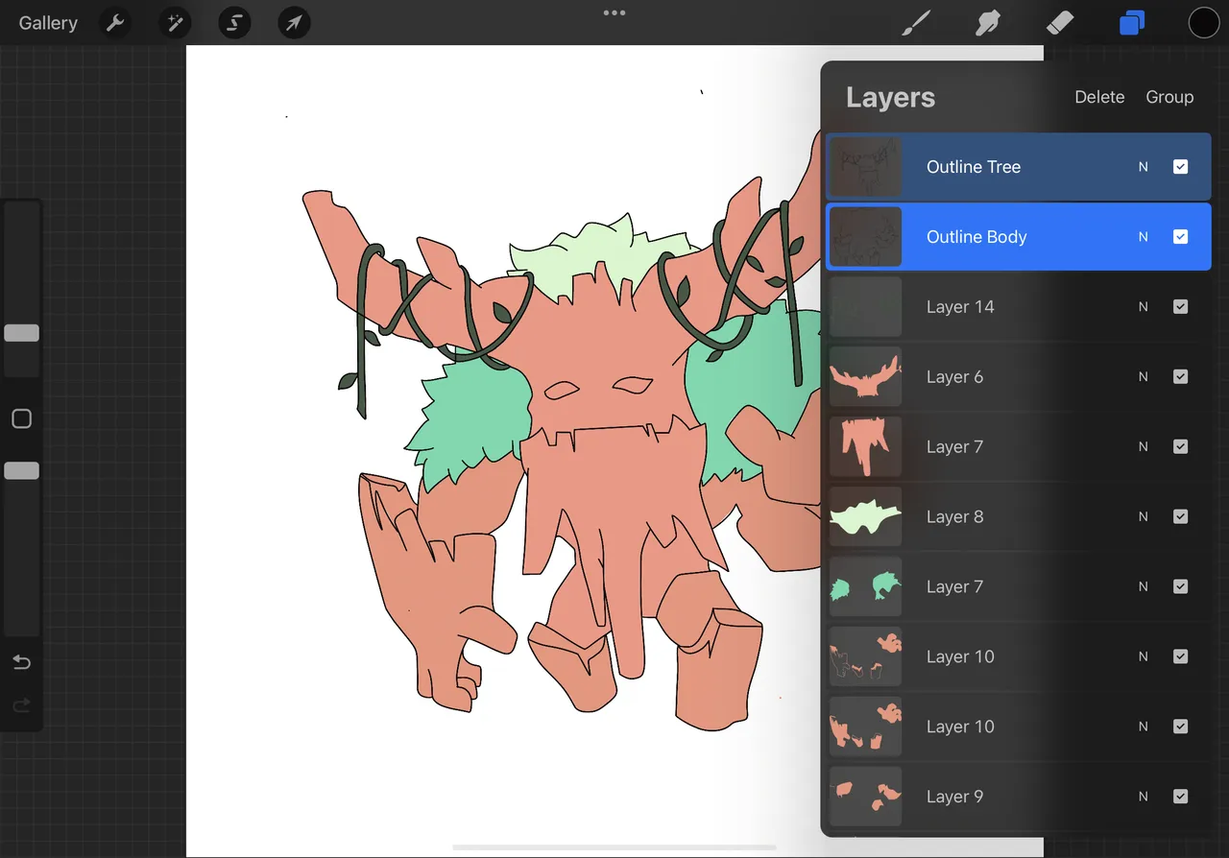Select the "Outline Body" layer name

coord(976,237)
